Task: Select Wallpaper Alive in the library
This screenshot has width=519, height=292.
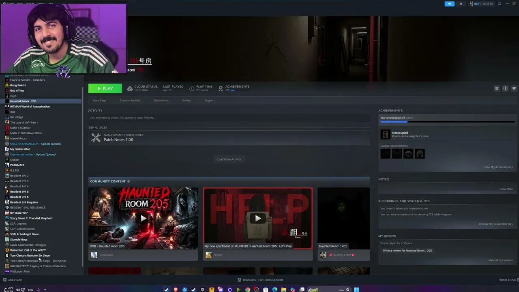Action: (19, 272)
